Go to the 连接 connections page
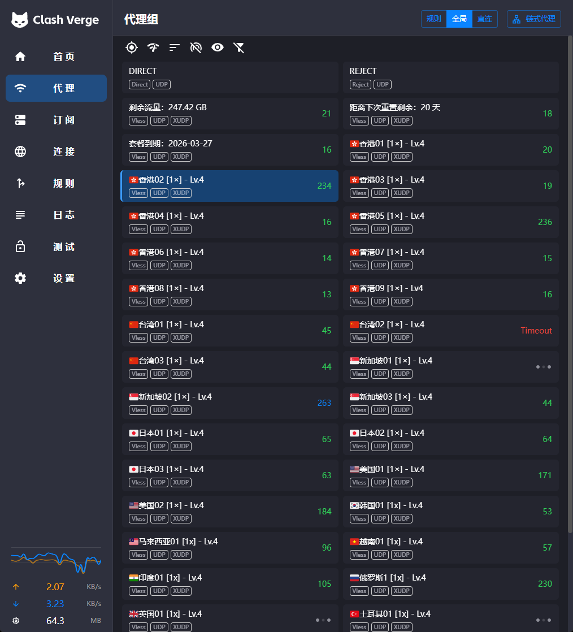573x632 pixels. (56, 151)
